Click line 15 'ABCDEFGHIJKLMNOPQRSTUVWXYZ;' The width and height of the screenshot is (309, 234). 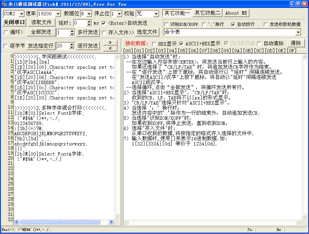tap(51, 134)
